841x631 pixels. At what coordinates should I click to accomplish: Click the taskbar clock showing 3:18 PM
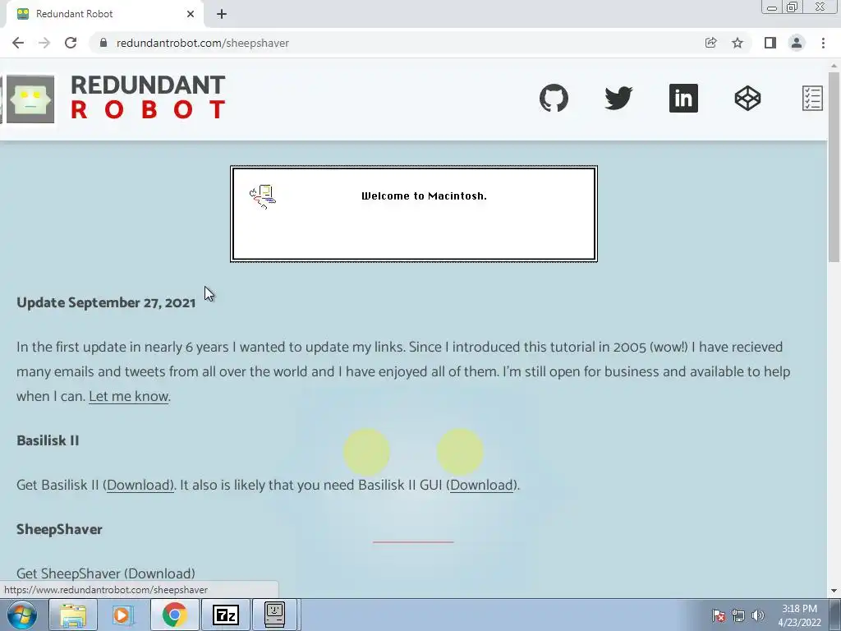[x=799, y=615]
